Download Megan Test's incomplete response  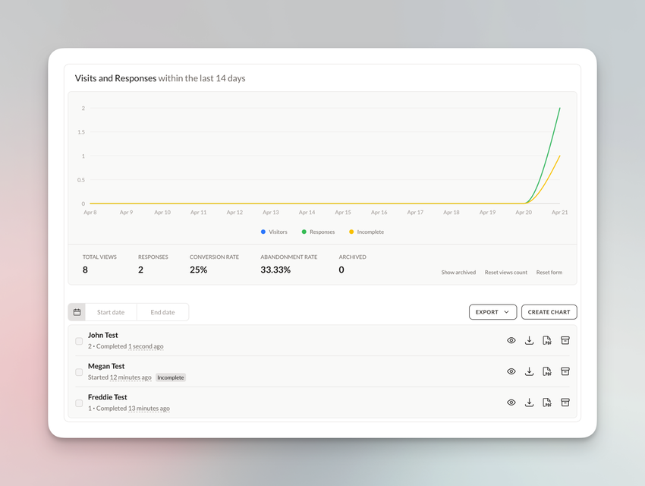pyautogui.click(x=529, y=372)
